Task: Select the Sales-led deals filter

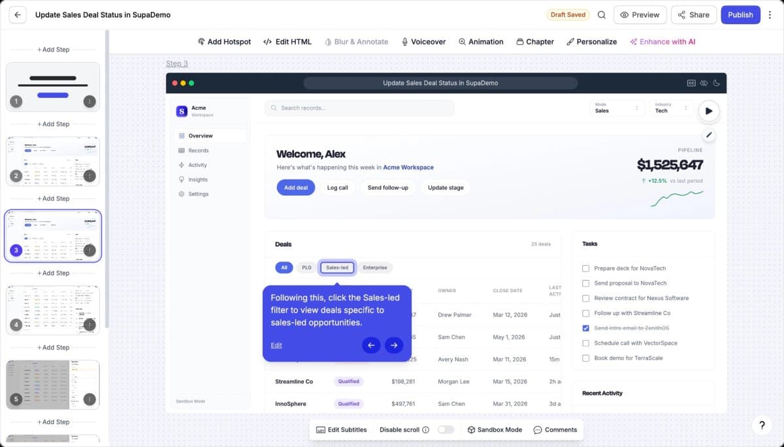Action: 337,268
